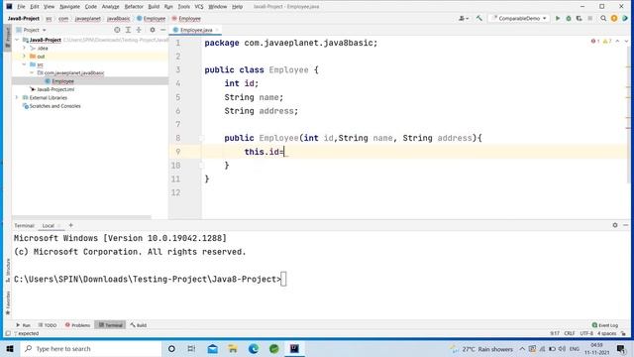Click the grey Stop icon in toolbar

[590, 18]
